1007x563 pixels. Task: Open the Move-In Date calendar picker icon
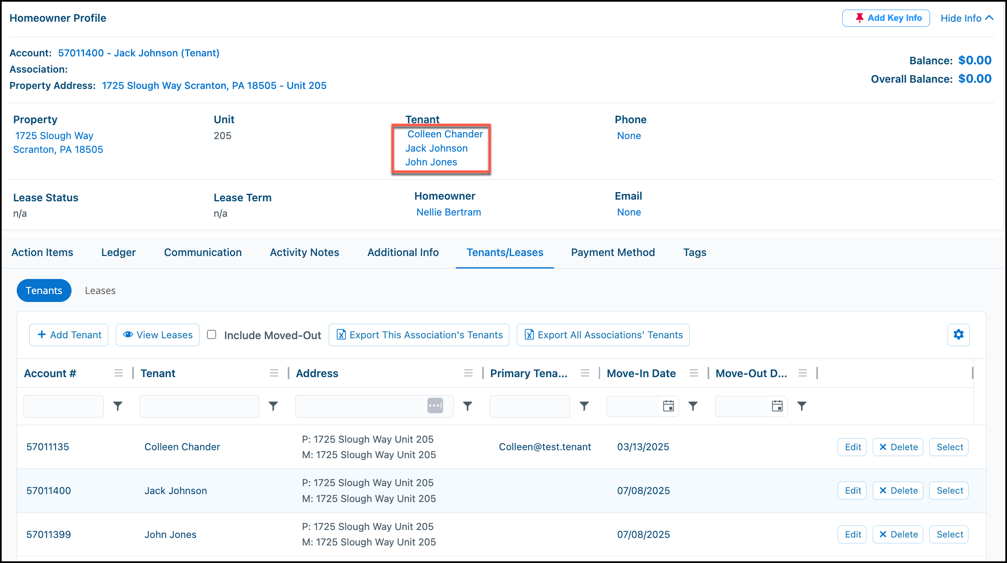click(668, 406)
